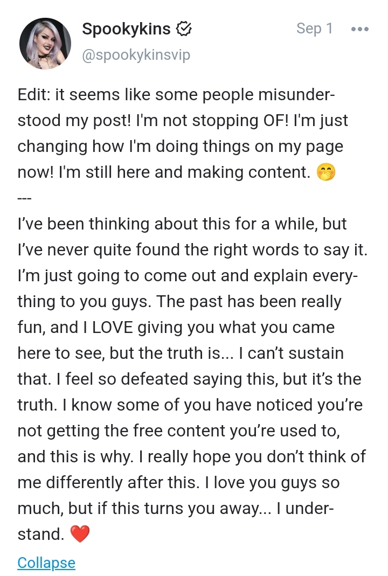Image resolution: width=388 pixels, height=576 pixels.
Task: Collapse the expanded post text
Action: pos(46,563)
